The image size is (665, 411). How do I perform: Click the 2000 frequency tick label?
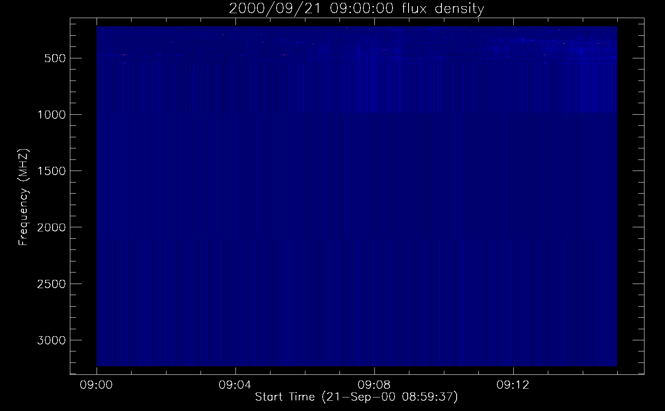(51, 227)
